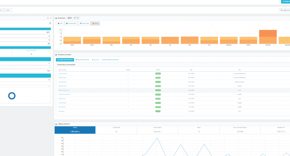Image resolution: width=290 pixels, height=156 pixels.
Task: Click the settings gear icon in left panel
Action: 48,18
